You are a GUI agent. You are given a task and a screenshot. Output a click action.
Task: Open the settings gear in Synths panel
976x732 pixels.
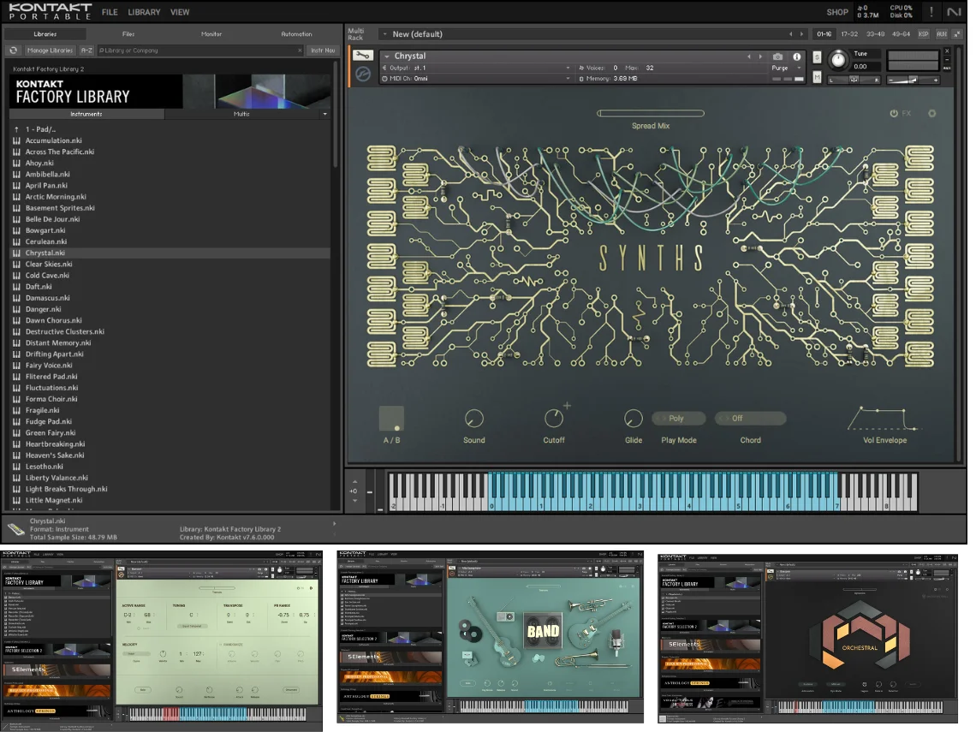pyautogui.click(x=931, y=113)
